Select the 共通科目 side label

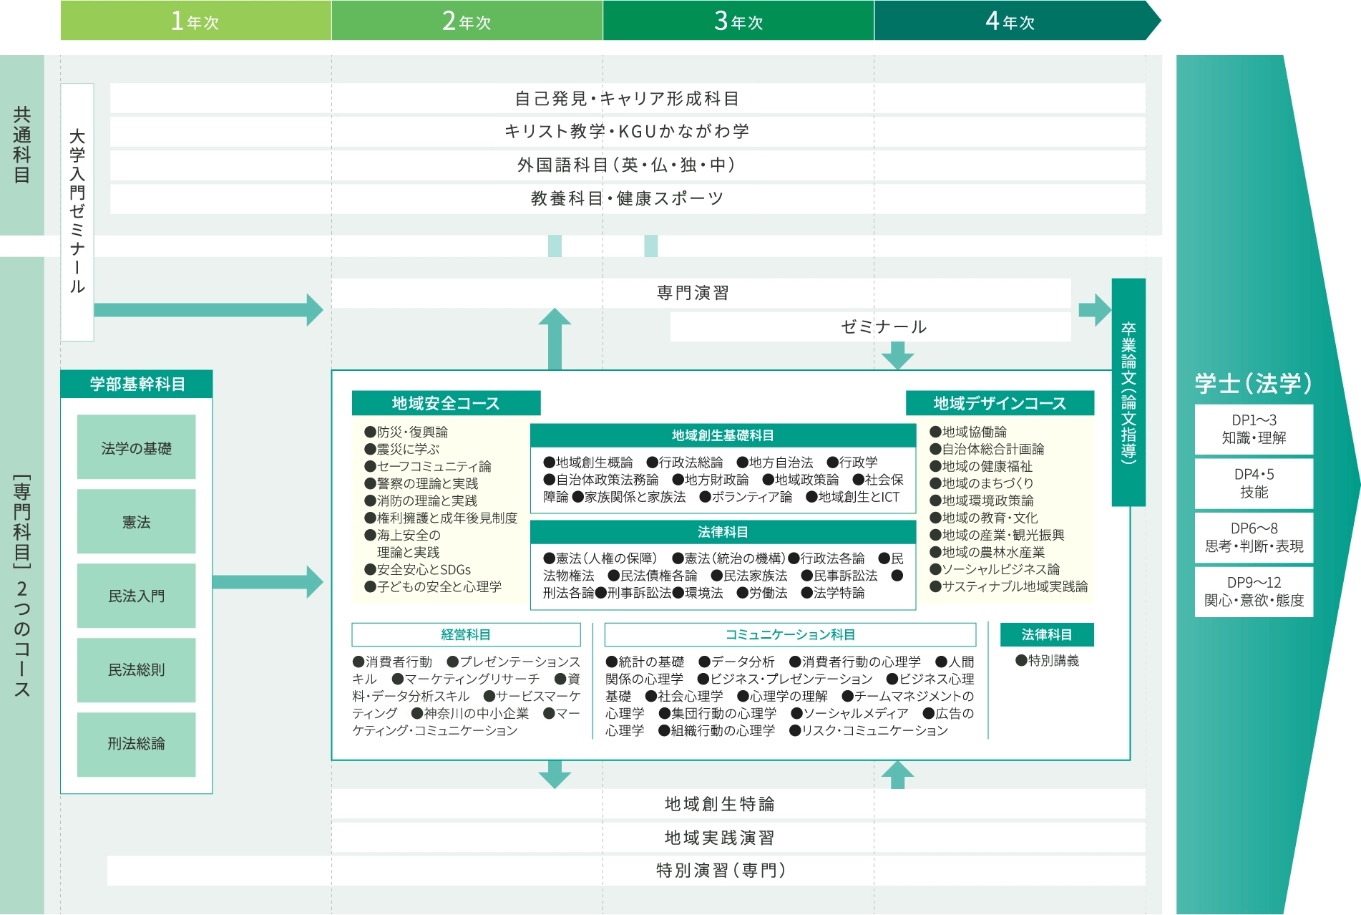[x=22, y=145]
